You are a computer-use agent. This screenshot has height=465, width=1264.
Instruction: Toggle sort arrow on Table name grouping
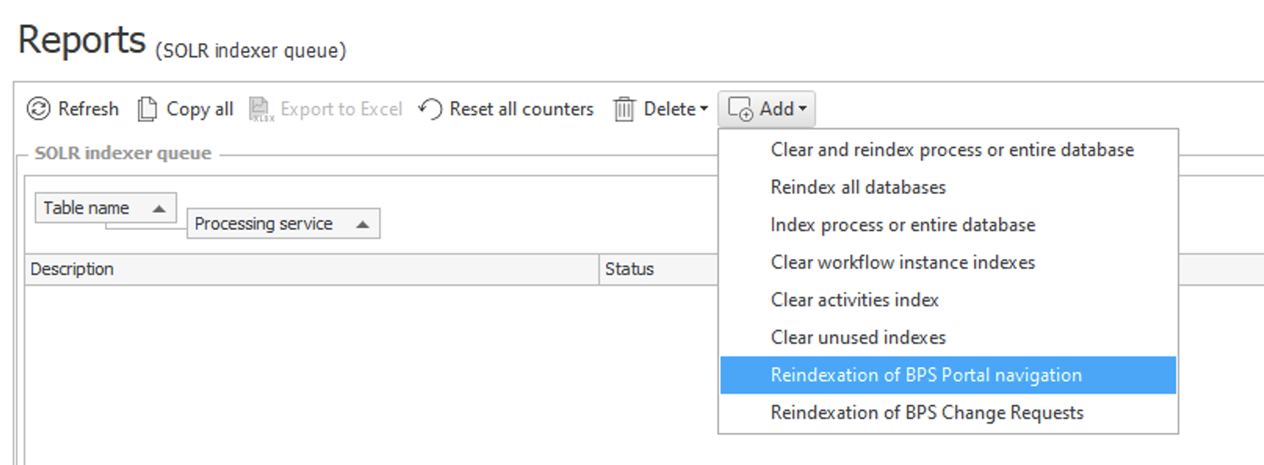(x=159, y=208)
